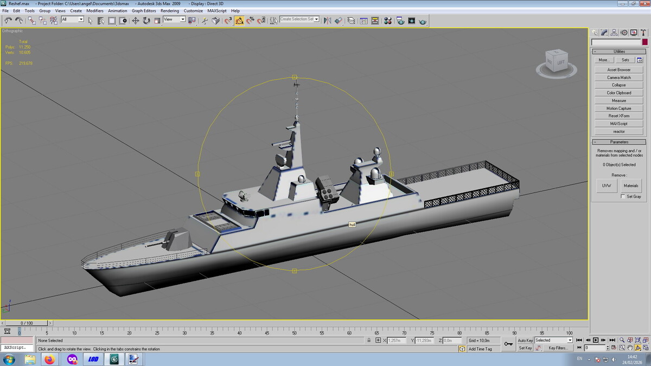This screenshot has height=366, width=651.
Task: Toggle the Angle Snap button
Action: (239, 21)
